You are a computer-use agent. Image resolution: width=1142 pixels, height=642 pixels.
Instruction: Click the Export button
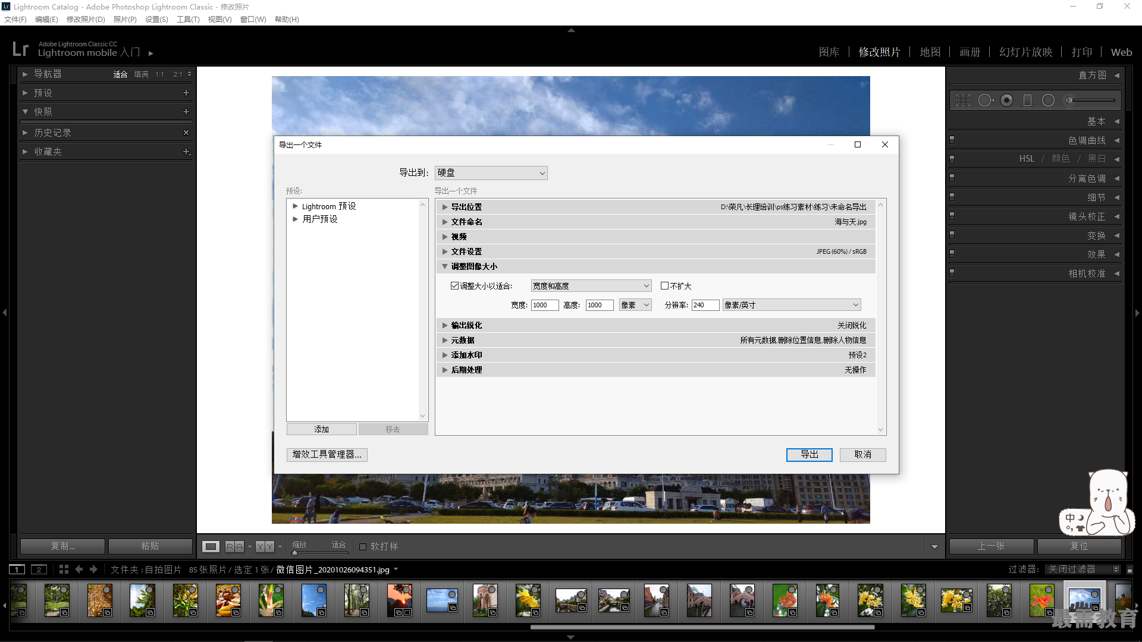pyautogui.click(x=809, y=455)
